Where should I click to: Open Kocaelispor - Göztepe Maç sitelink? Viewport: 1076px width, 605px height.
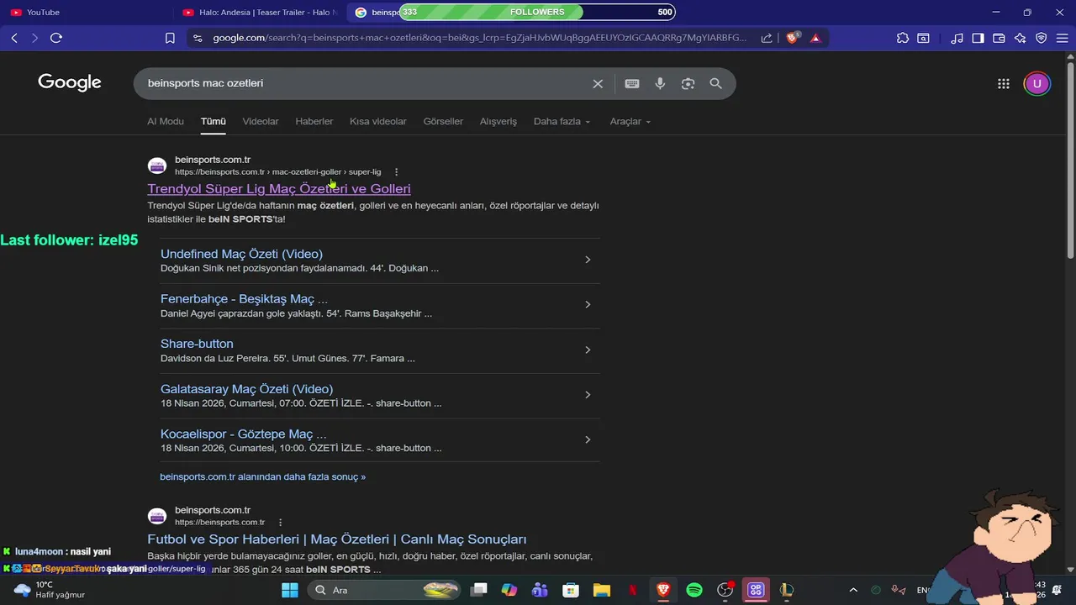pos(244,434)
